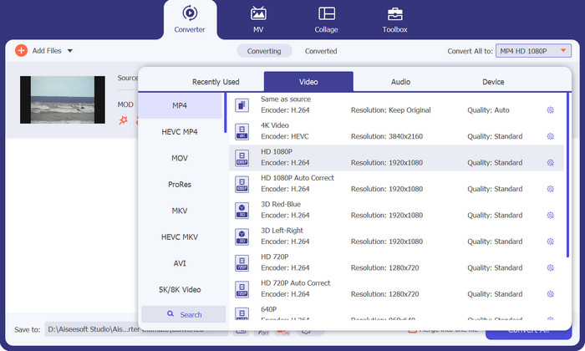Choose 5K/8K Video in the format list

point(180,289)
